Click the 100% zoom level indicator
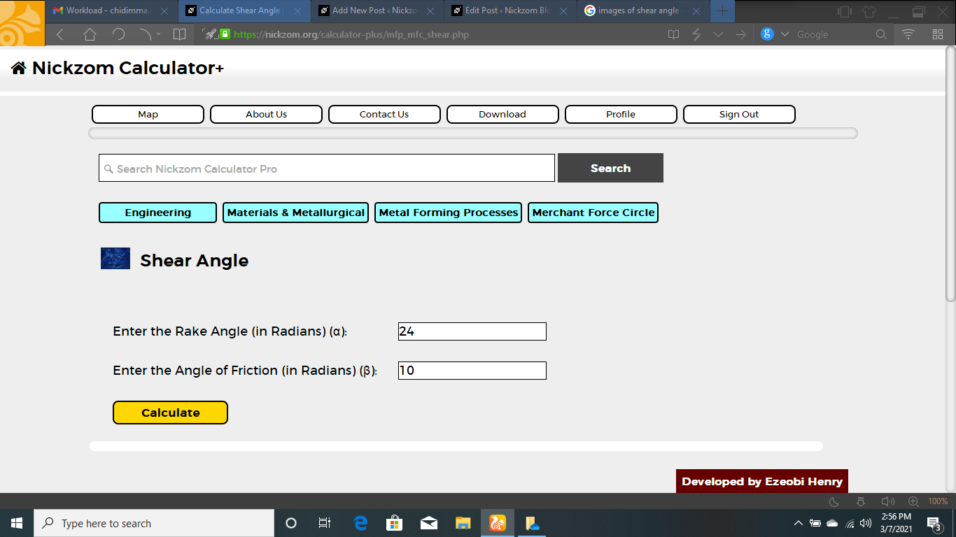Viewport: 956px width, 537px height. point(938,501)
